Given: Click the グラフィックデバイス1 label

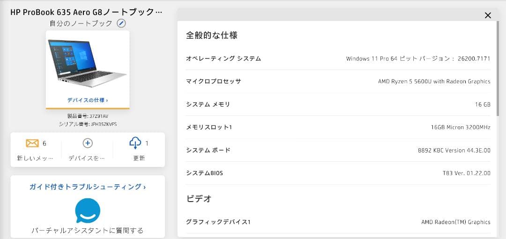Looking at the screenshot, I should (218, 222).
